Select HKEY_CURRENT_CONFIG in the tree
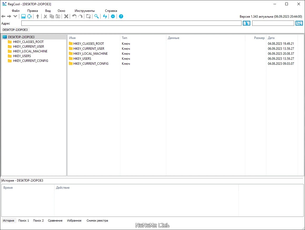The height and width of the screenshot is (230, 305). (31, 61)
